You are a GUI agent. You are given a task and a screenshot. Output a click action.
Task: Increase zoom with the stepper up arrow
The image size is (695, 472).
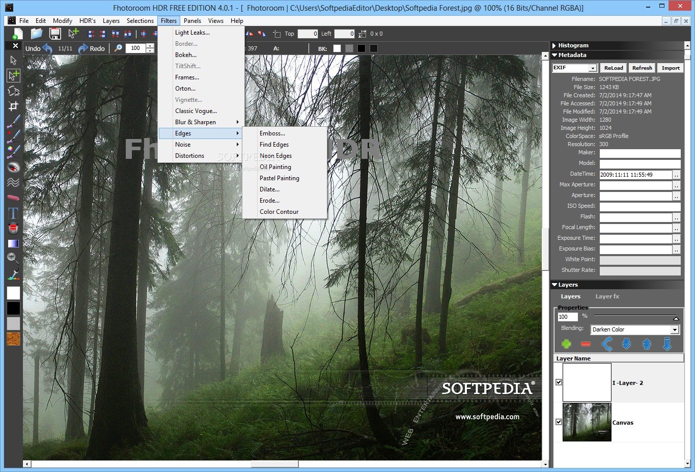pyautogui.click(x=150, y=46)
